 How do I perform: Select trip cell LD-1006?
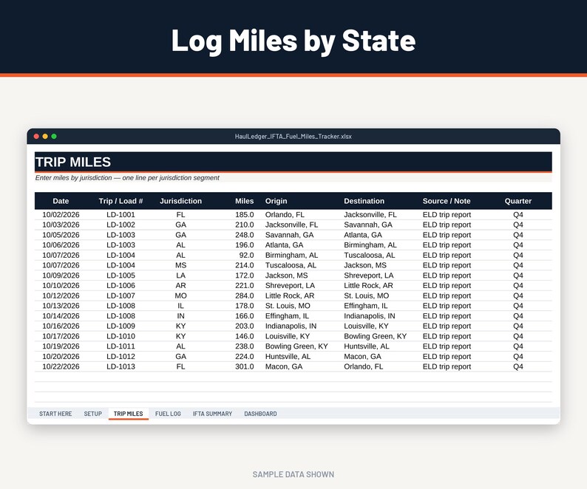121,285
